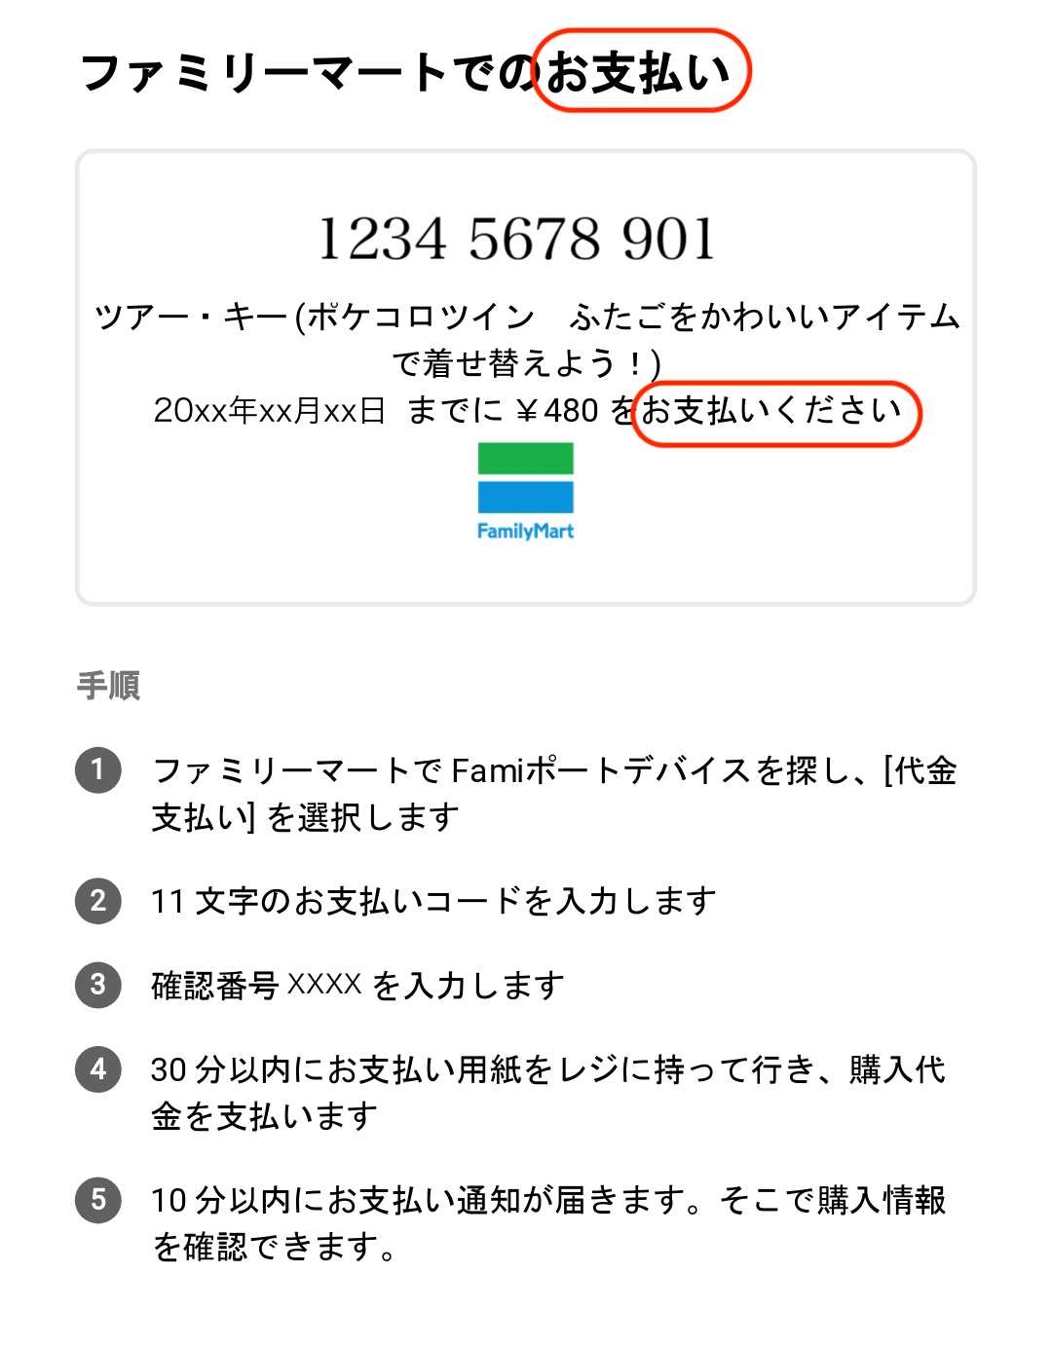Image resolution: width=1052 pixels, height=1347 pixels.
Task: Click the 確認番号 XXXX instruction
Action: click(x=357, y=986)
